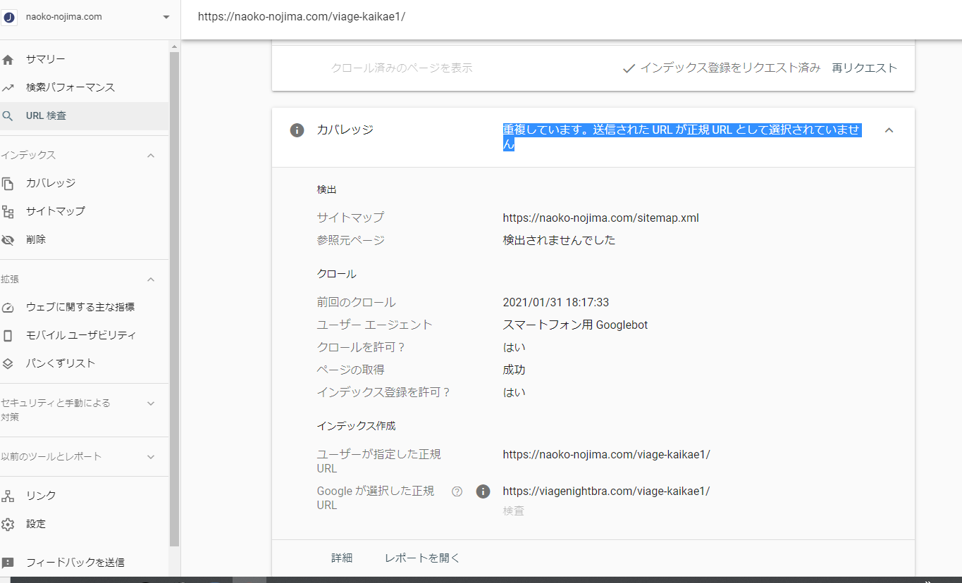Collapse the カバレッジ card with chevron
The width and height of the screenshot is (962, 583).
(889, 130)
